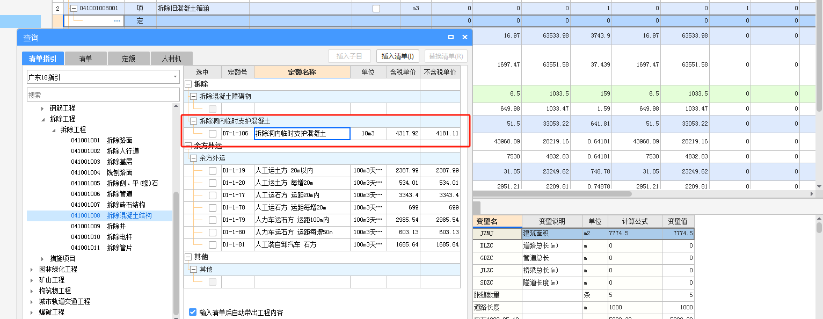The height and width of the screenshot is (319, 823).
Task: Collapse the 拆除 group header
Action: point(188,84)
